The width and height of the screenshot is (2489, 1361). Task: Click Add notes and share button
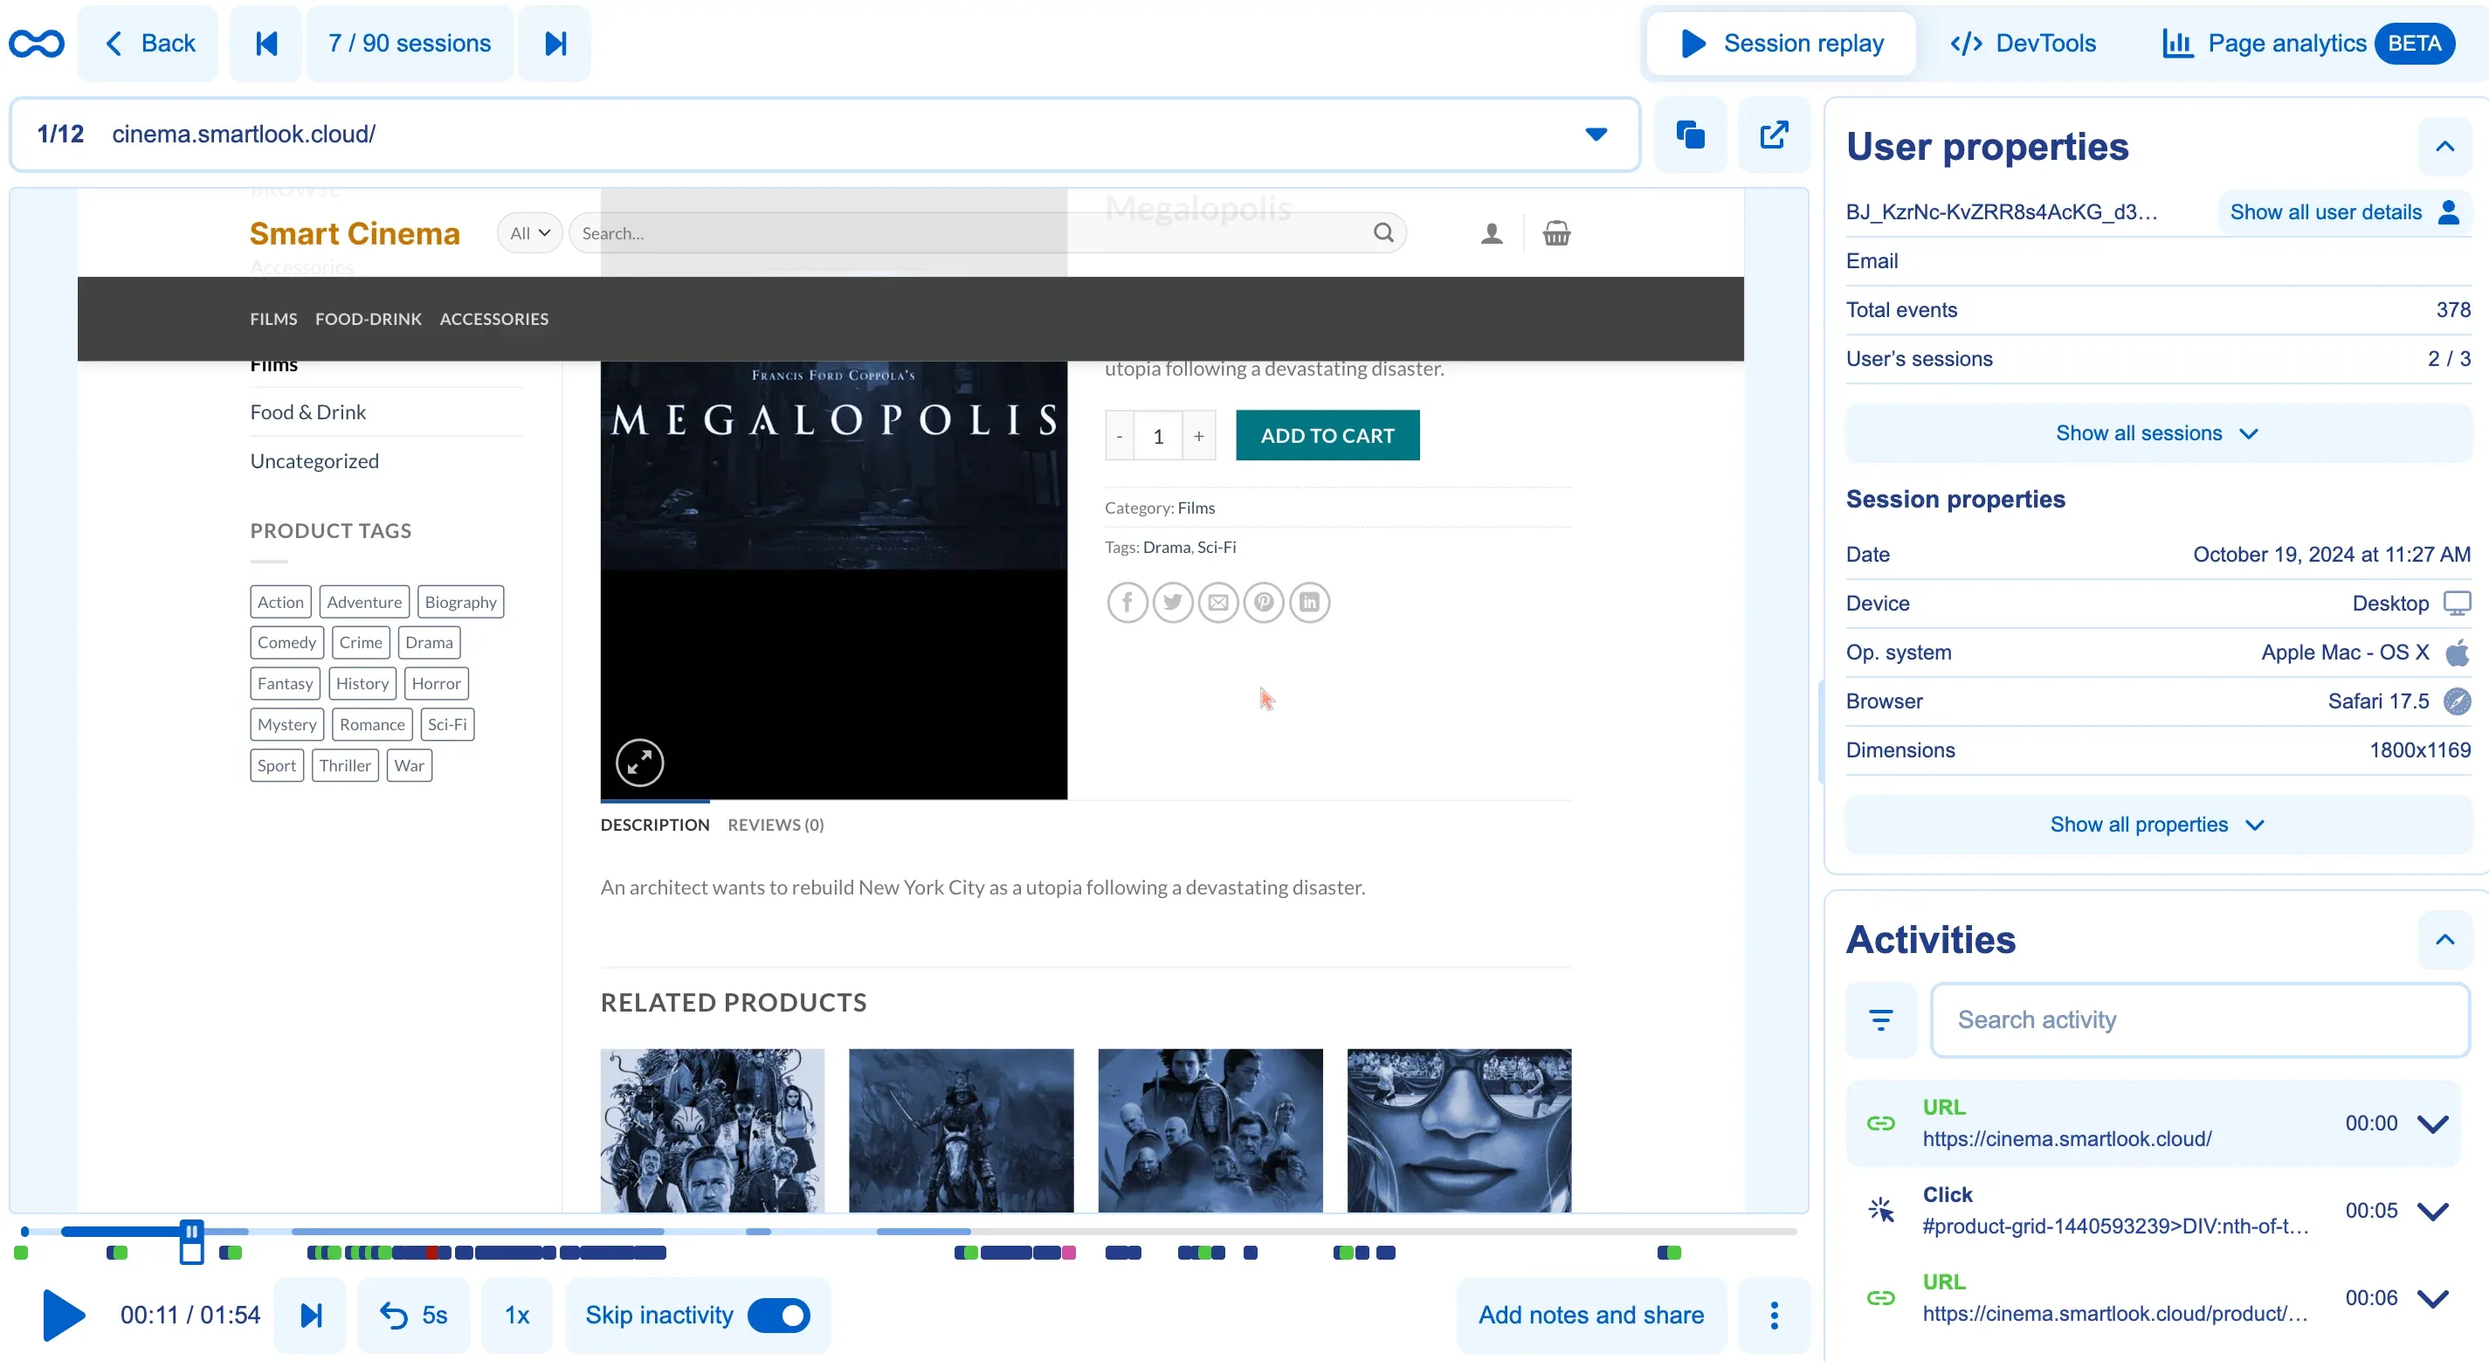pos(1590,1315)
